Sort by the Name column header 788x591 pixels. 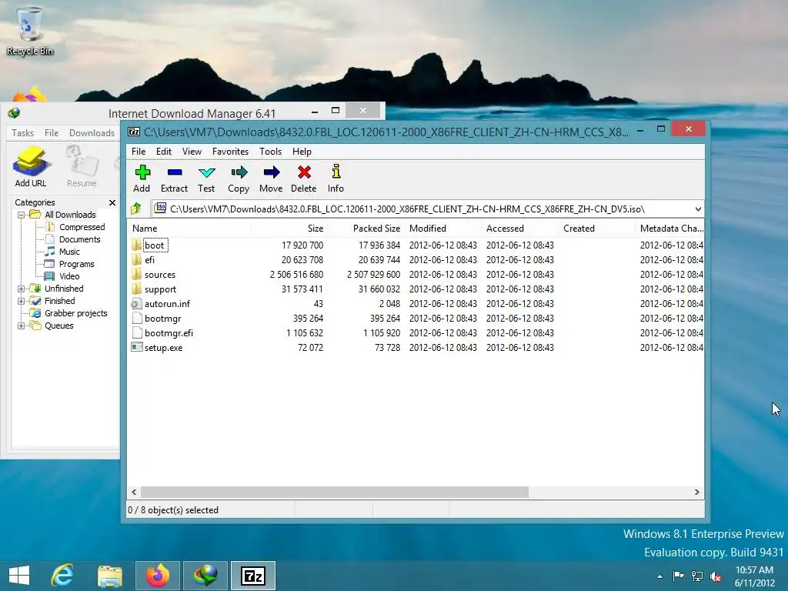point(189,228)
